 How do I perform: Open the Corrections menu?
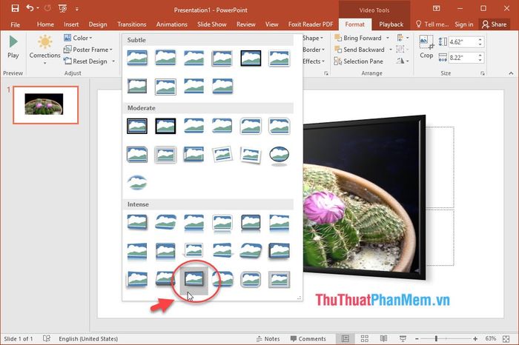[x=44, y=50]
